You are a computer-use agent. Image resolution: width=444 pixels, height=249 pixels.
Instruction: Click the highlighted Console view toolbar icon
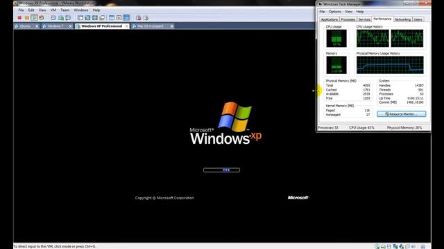[126, 18]
